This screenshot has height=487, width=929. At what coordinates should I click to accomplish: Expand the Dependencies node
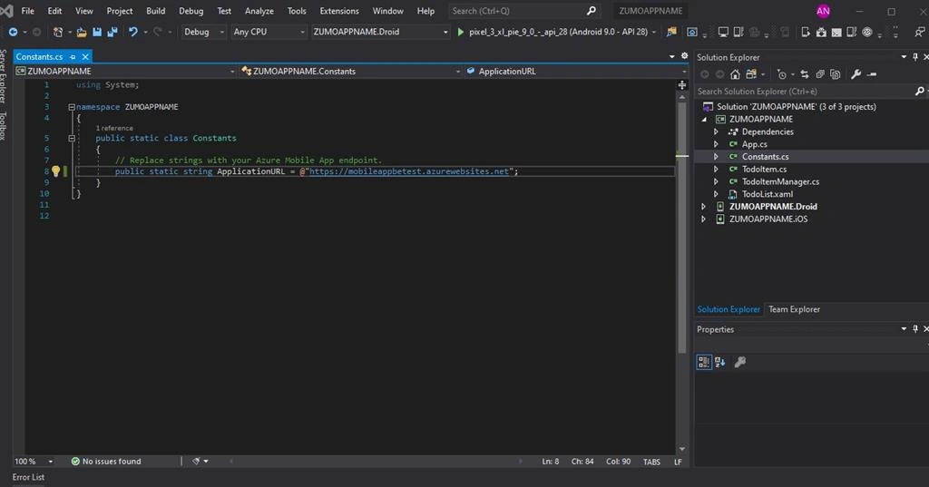tap(716, 131)
